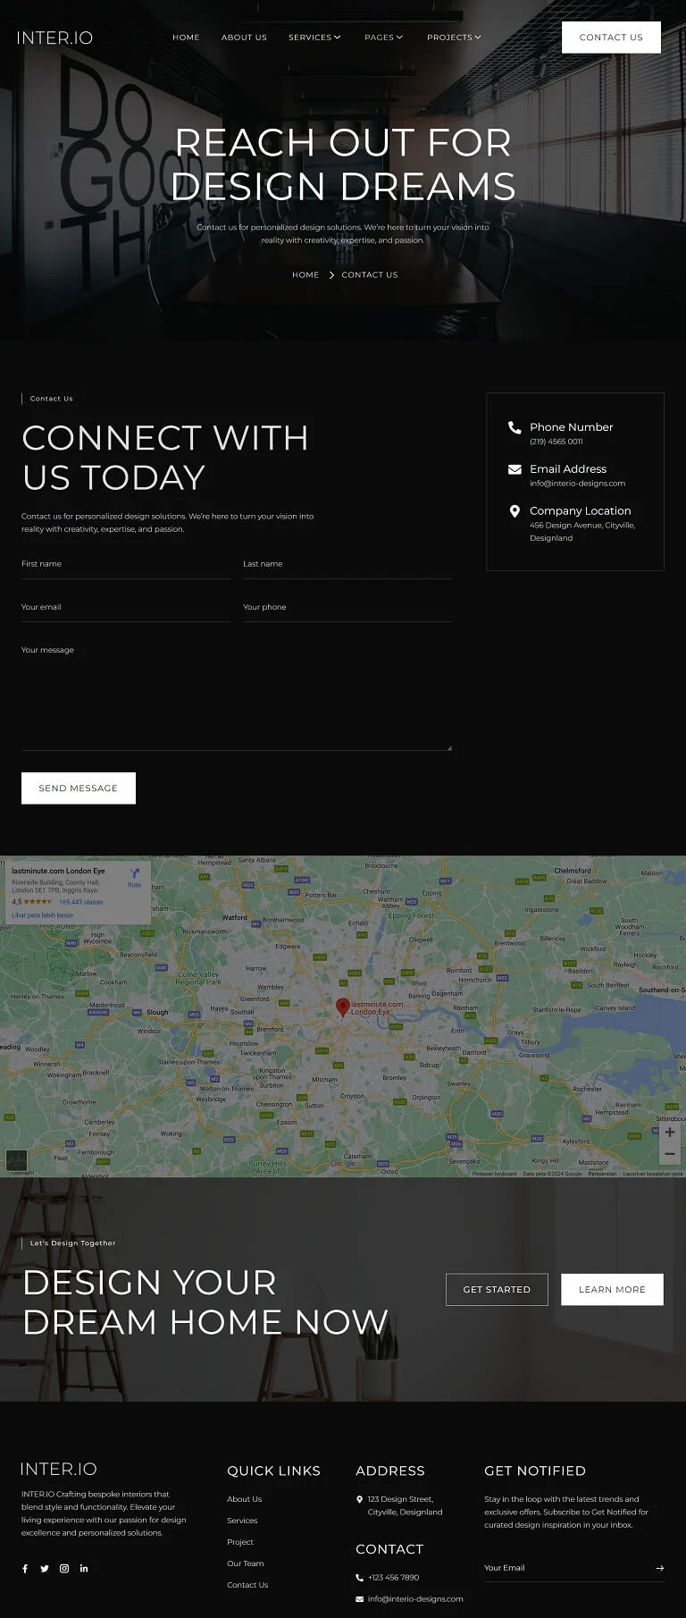Click the +123 456 7890 phone text
The image size is (686, 1618).
393,1578
